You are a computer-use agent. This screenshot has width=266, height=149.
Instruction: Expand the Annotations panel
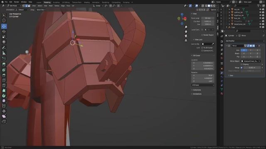tap(197, 94)
